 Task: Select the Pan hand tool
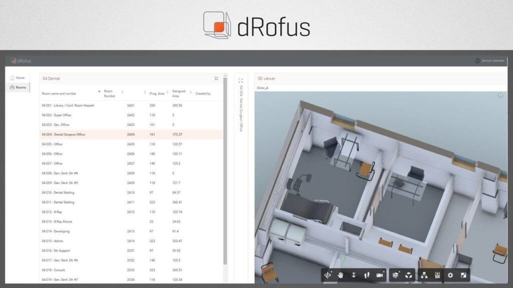[x=341, y=275]
